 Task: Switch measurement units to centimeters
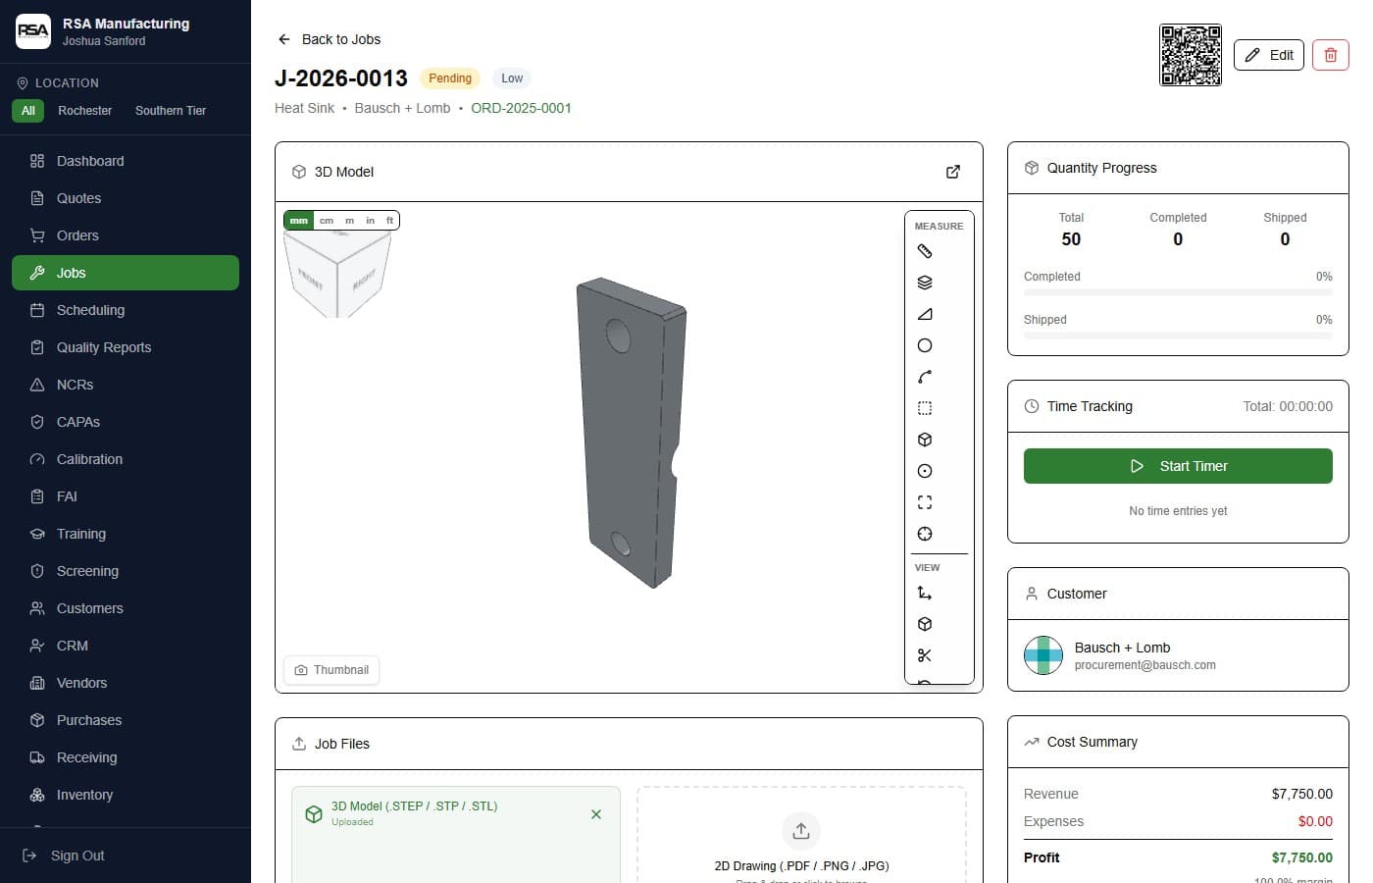point(327,220)
